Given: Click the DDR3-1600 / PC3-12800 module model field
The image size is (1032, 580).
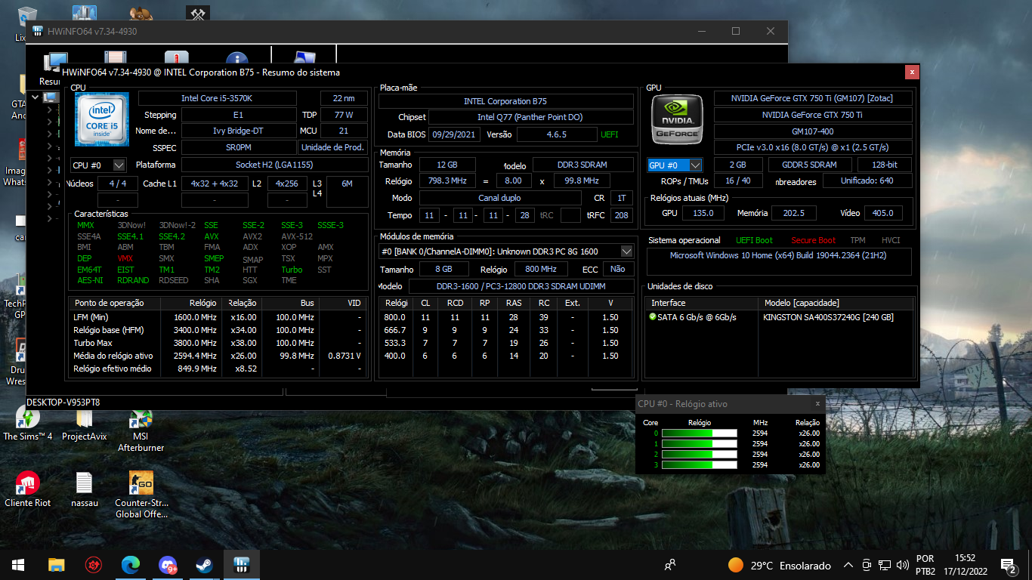Looking at the screenshot, I should tap(521, 286).
